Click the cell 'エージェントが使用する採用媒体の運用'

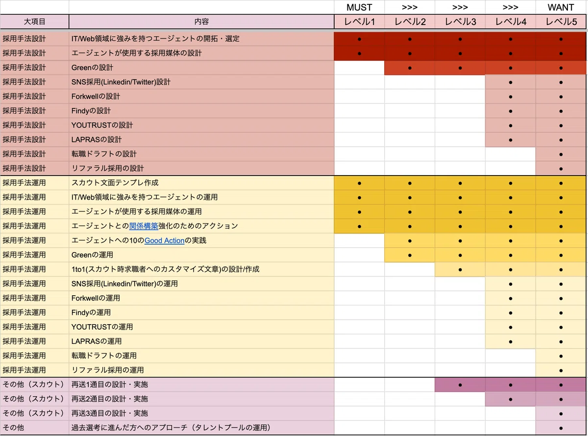coord(201,211)
